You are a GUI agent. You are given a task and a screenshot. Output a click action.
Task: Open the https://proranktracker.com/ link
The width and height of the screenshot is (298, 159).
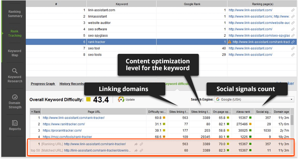point(62,131)
